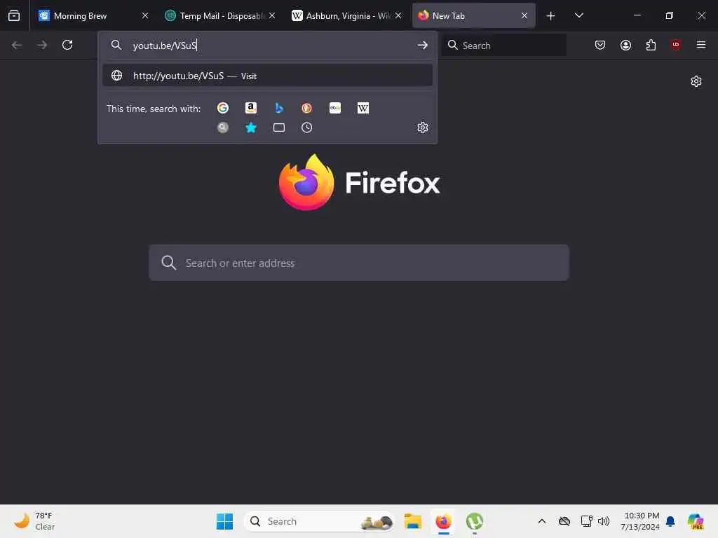Personalize new tab with gear icon
This screenshot has height=538, width=718.
tap(696, 81)
